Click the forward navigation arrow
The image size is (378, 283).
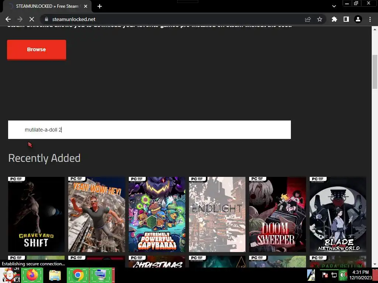(20, 19)
